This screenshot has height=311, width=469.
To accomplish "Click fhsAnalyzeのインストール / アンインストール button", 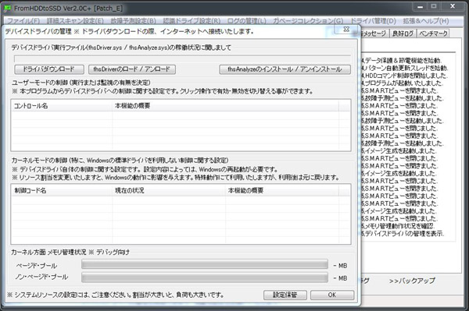I will 285,69.
